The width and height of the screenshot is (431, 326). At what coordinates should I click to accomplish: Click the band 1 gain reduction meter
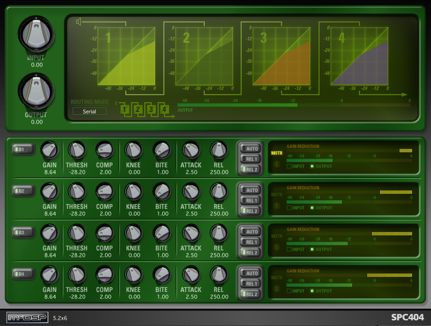(350, 151)
